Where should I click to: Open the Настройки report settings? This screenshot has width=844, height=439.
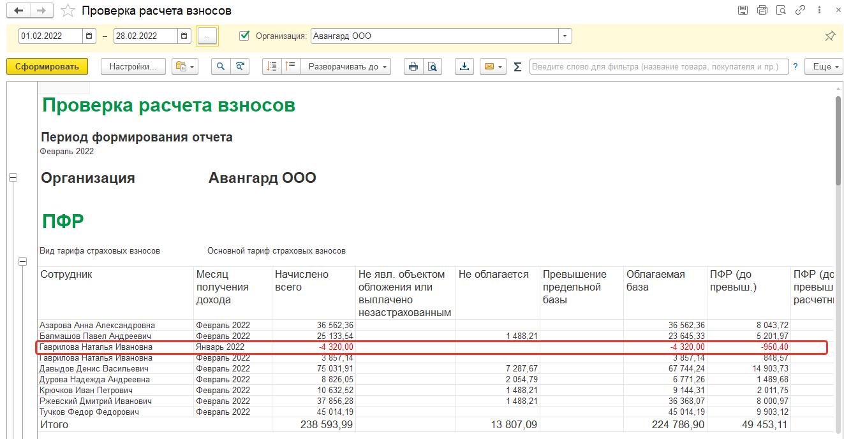[x=133, y=66]
